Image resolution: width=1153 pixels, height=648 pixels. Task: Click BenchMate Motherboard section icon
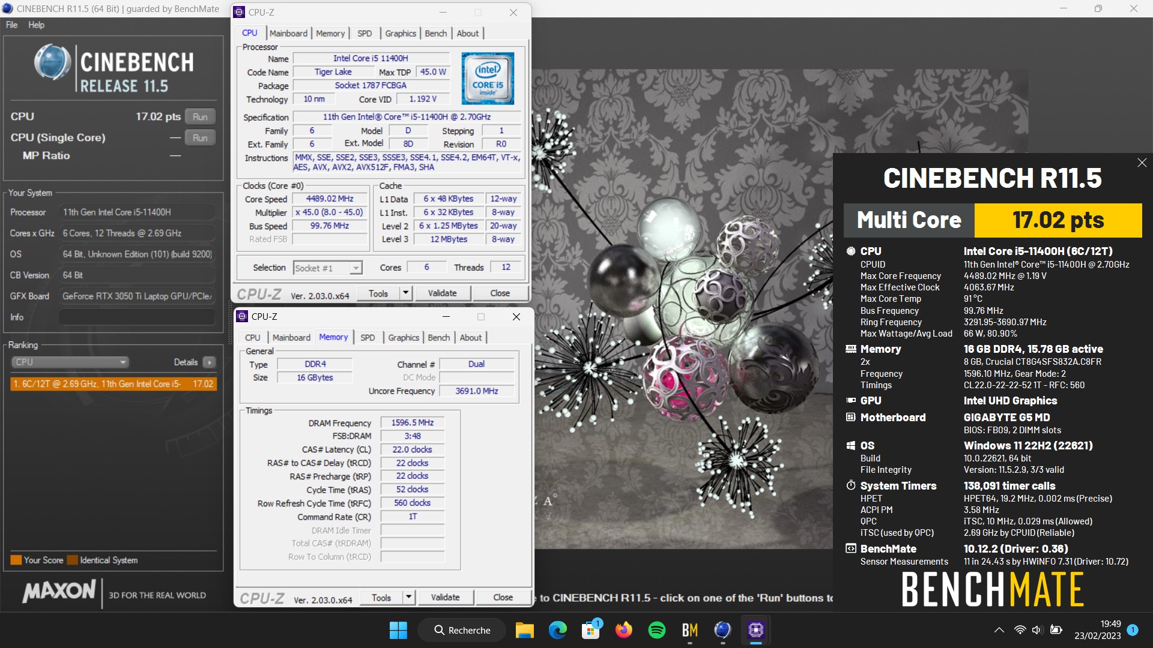coord(851,417)
